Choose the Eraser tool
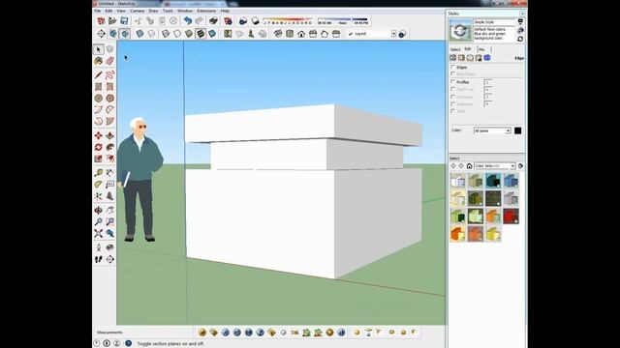The width and height of the screenshot is (620, 348). [x=109, y=61]
